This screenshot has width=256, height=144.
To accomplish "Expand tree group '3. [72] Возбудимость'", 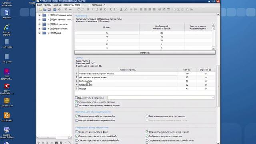I will (40, 24).
